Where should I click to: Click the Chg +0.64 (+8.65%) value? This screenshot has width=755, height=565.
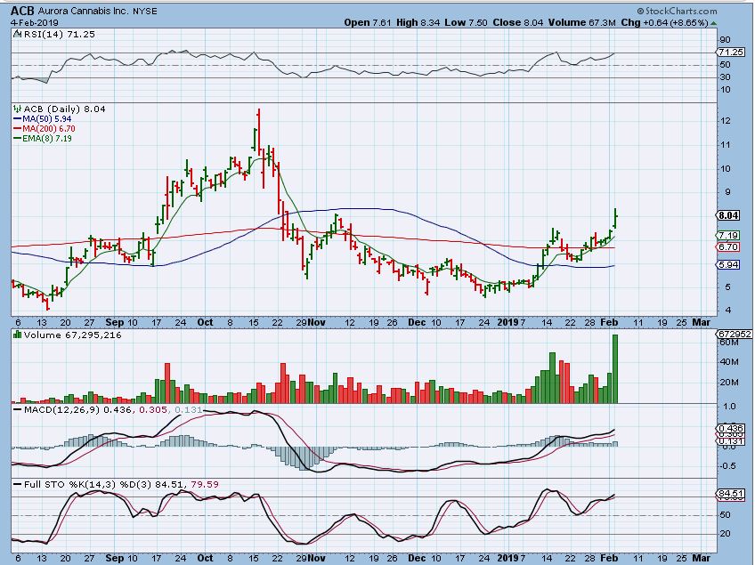[664, 22]
